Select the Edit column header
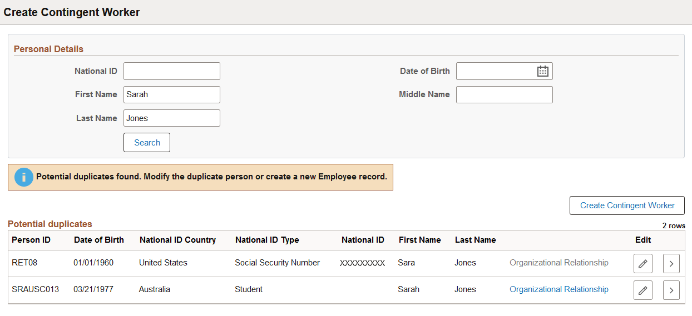The image size is (692, 316). [643, 240]
